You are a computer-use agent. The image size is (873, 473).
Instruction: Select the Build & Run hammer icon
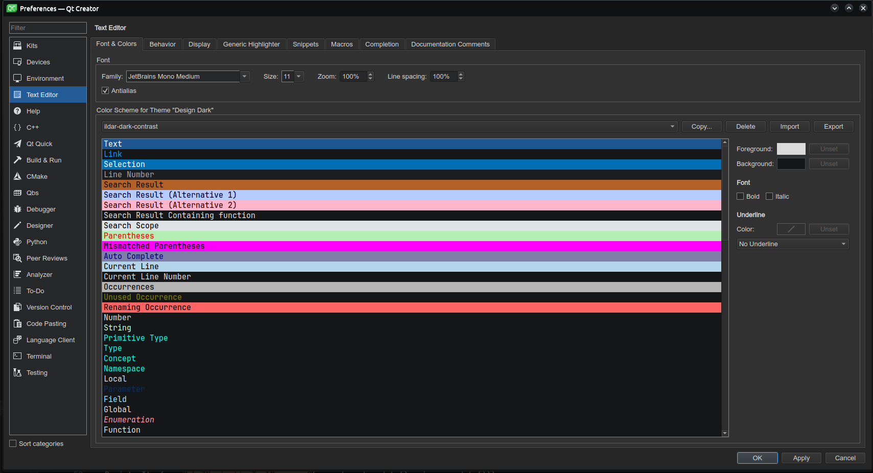(17, 160)
